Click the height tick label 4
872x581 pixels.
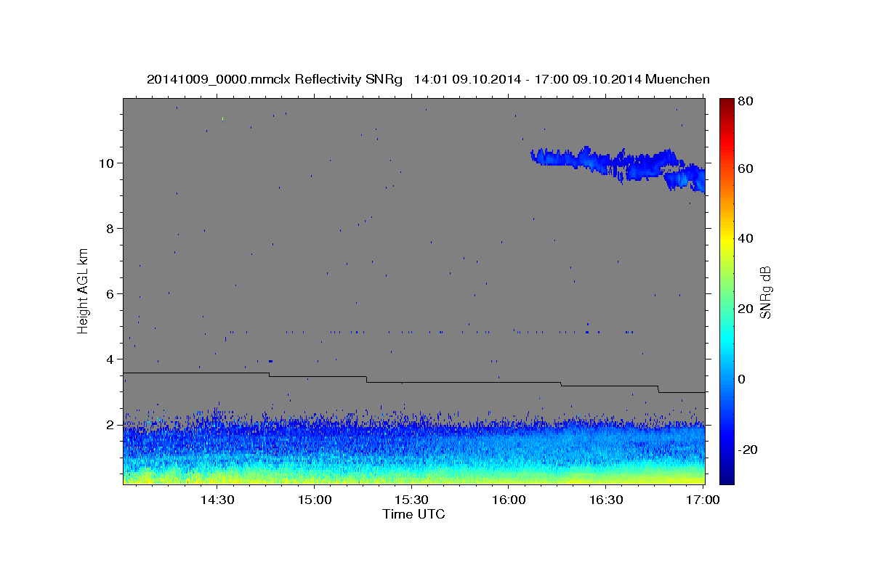[111, 359]
